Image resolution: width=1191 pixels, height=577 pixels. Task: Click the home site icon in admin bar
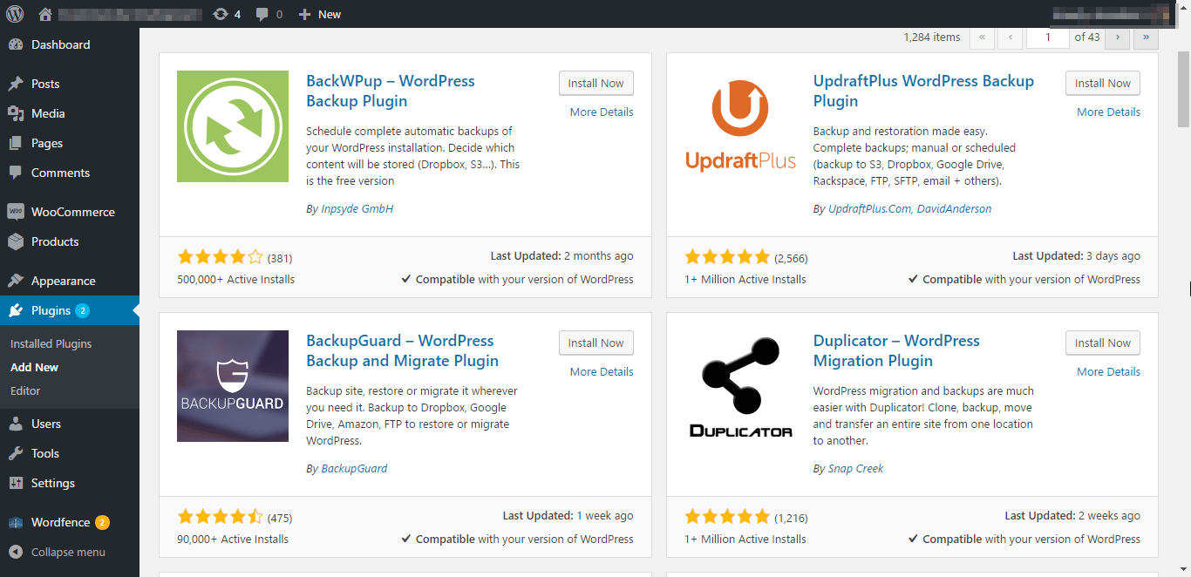(x=45, y=14)
